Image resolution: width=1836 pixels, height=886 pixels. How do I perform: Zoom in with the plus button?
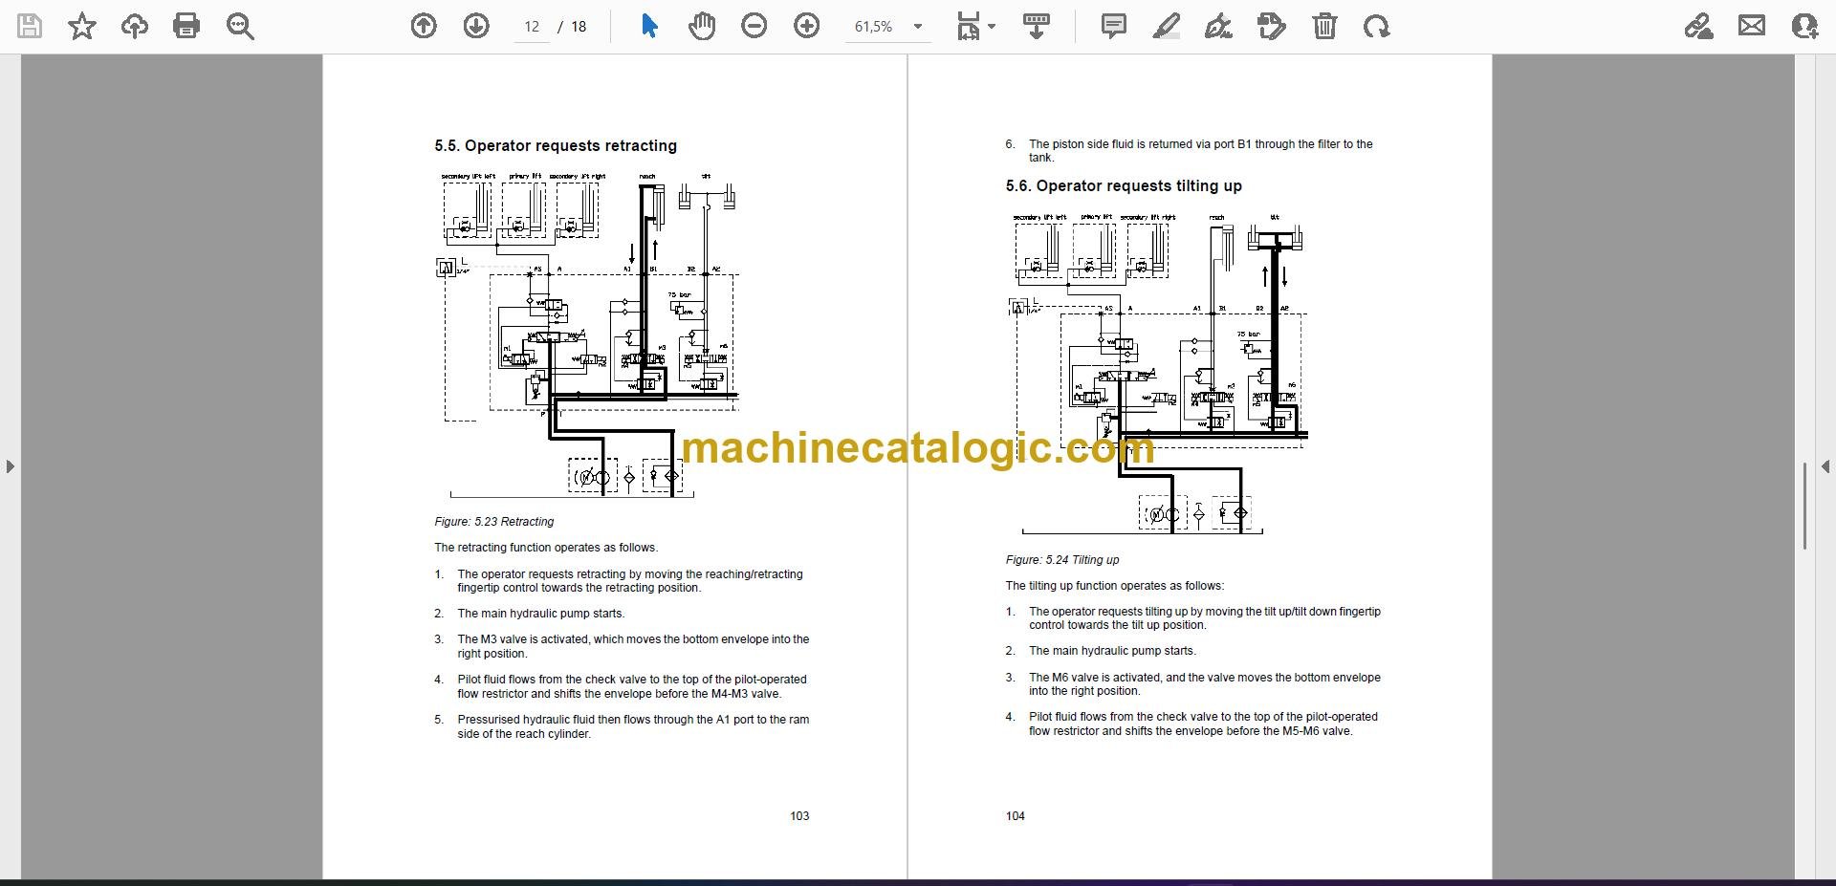[x=807, y=26]
